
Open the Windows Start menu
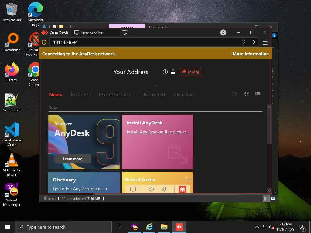pos(7,227)
